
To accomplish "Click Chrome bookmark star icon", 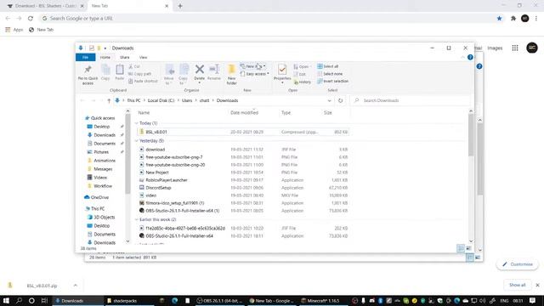I will coord(499,19).
